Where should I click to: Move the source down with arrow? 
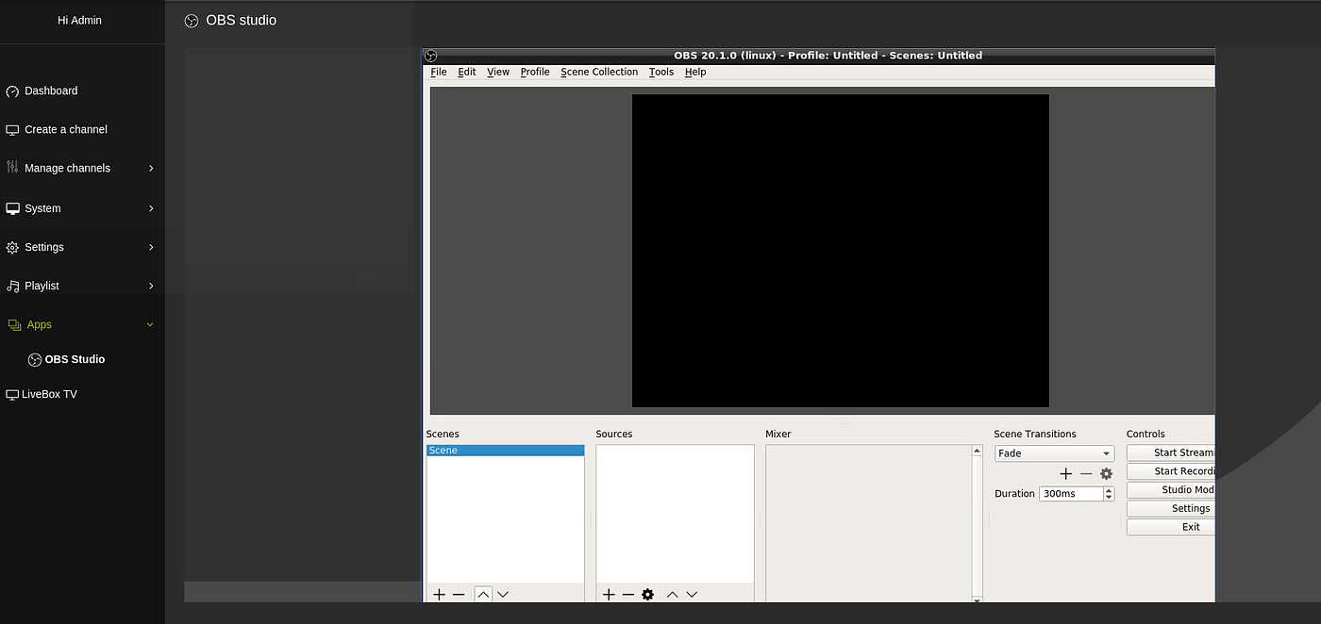(692, 595)
